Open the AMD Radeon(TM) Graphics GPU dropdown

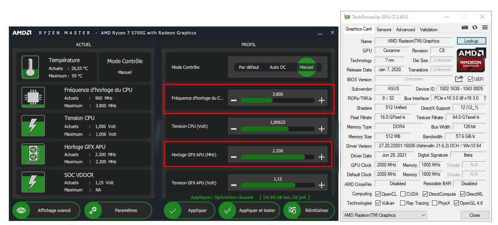[384, 215]
